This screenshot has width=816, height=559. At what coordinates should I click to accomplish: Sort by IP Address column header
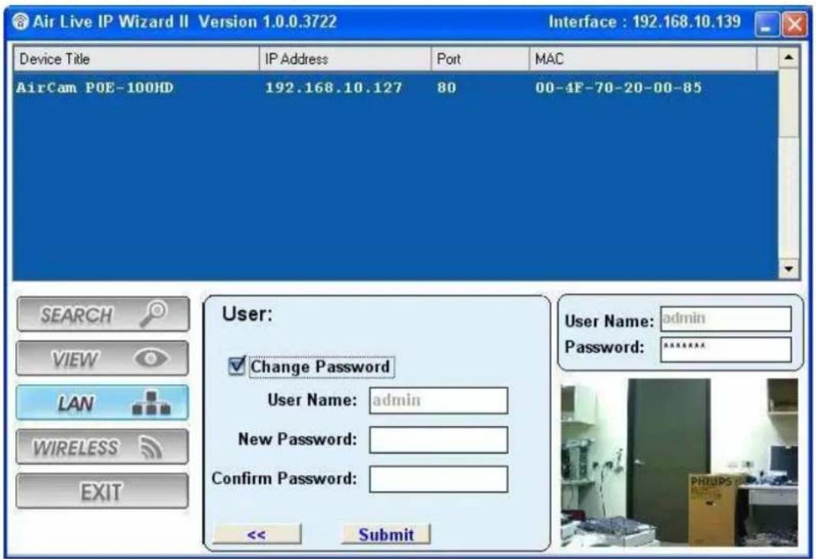[345, 59]
